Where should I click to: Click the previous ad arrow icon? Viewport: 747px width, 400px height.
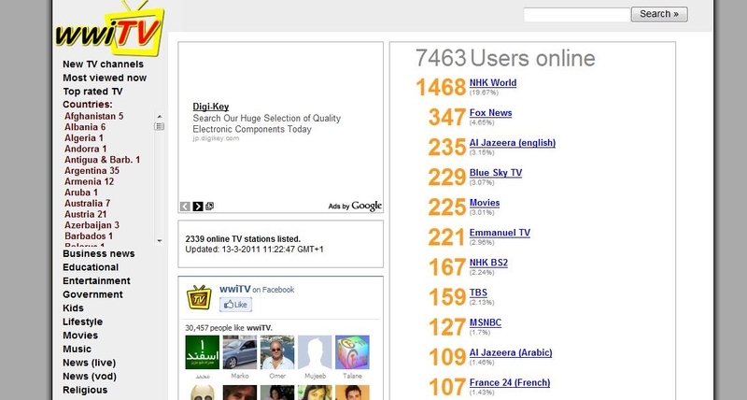pos(185,207)
